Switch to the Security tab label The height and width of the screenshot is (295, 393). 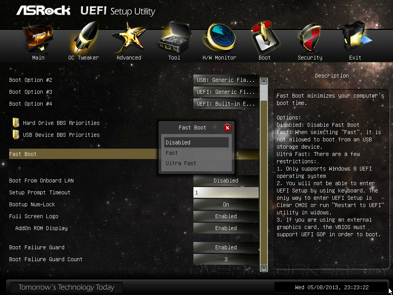point(310,58)
